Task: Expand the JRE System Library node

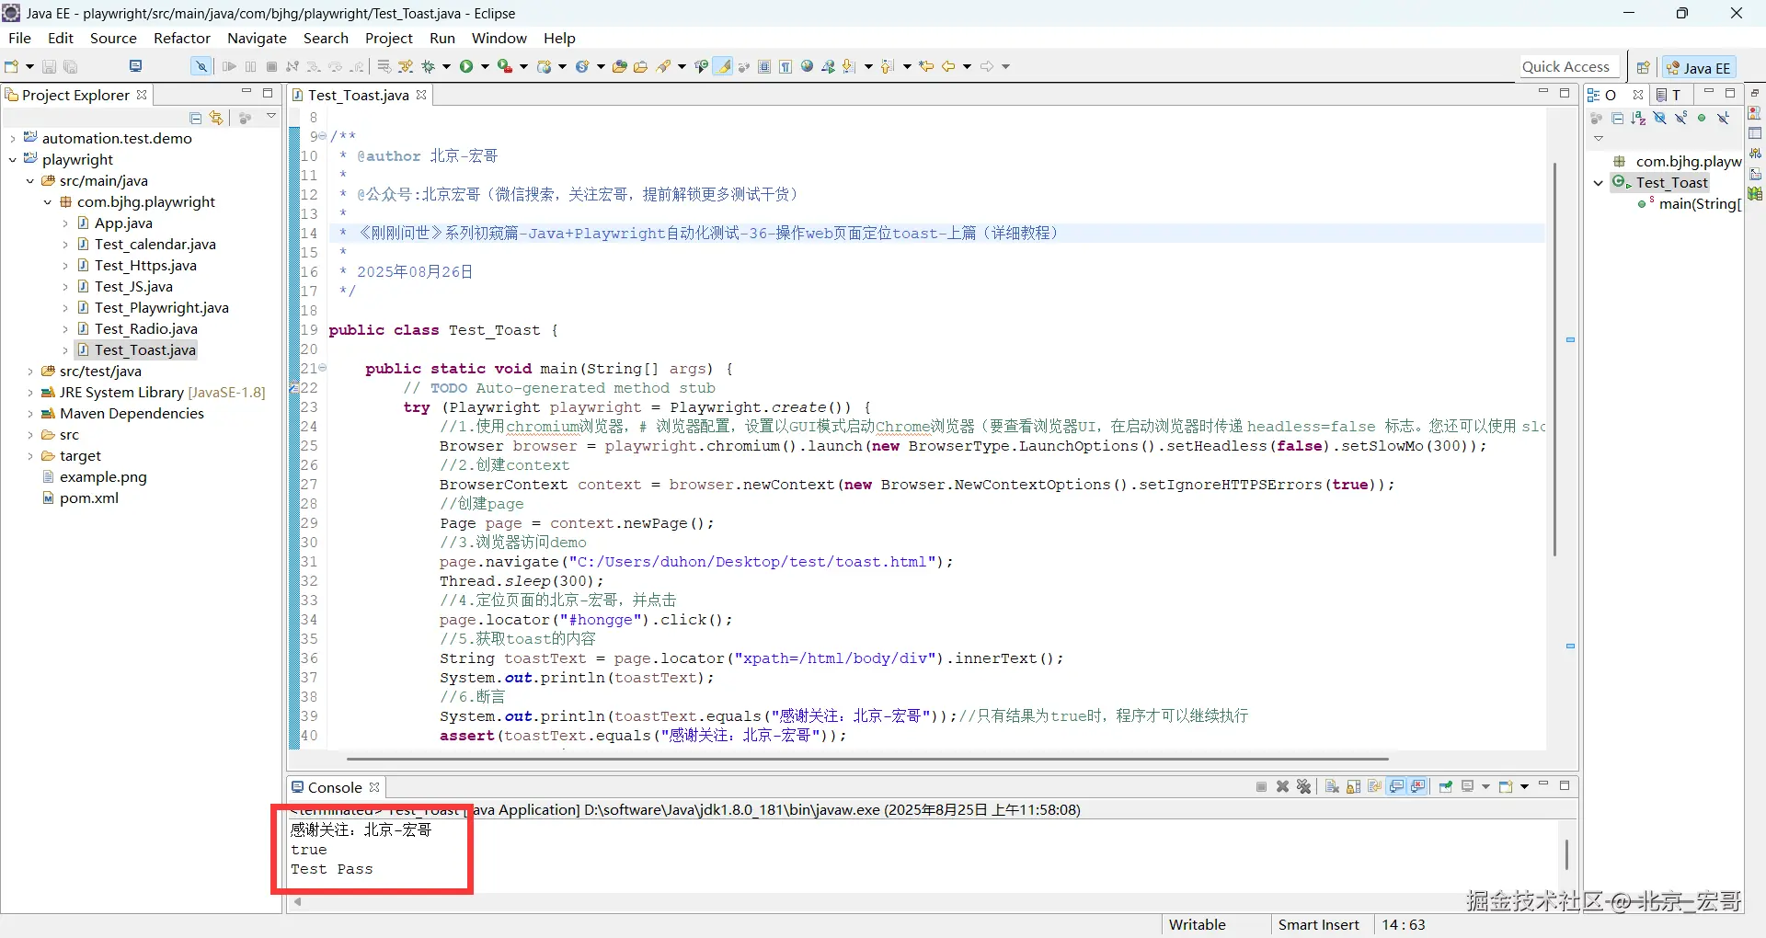Action: [x=30, y=393]
